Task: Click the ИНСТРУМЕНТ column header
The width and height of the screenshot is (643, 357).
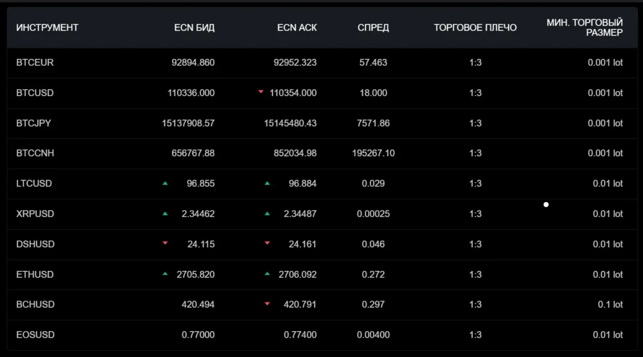Action: click(47, 28)
